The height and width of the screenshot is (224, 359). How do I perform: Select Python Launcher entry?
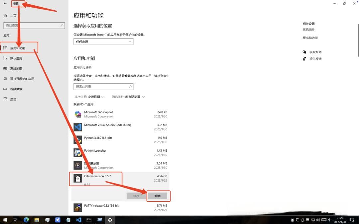click(120, 153)
